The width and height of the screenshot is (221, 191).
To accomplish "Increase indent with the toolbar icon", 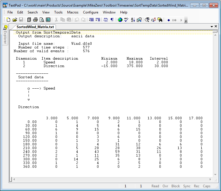I will [x=98, y=20].
